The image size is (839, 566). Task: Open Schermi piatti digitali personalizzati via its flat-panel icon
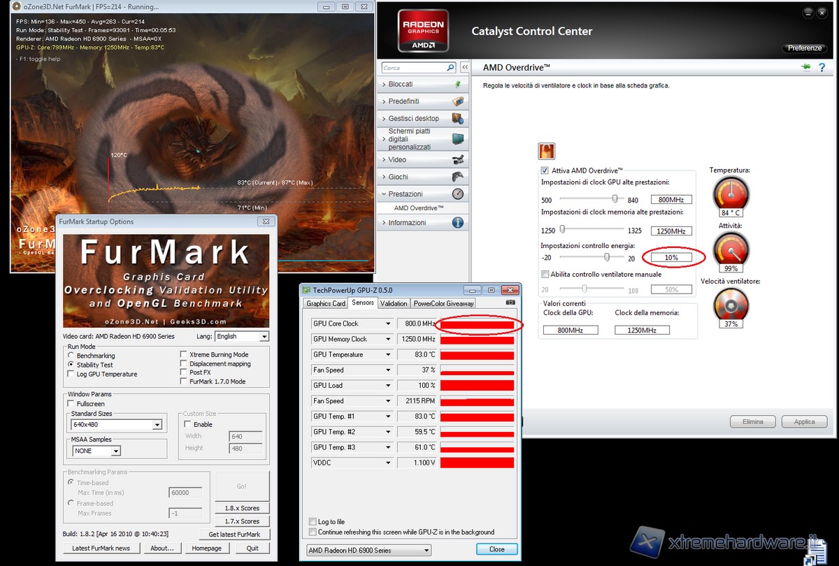click(x=458, y=139)
